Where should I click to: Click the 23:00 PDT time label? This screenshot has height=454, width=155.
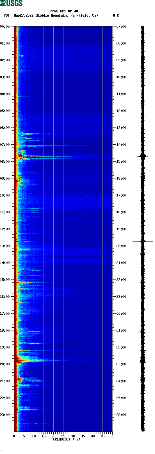click(5, 415)
